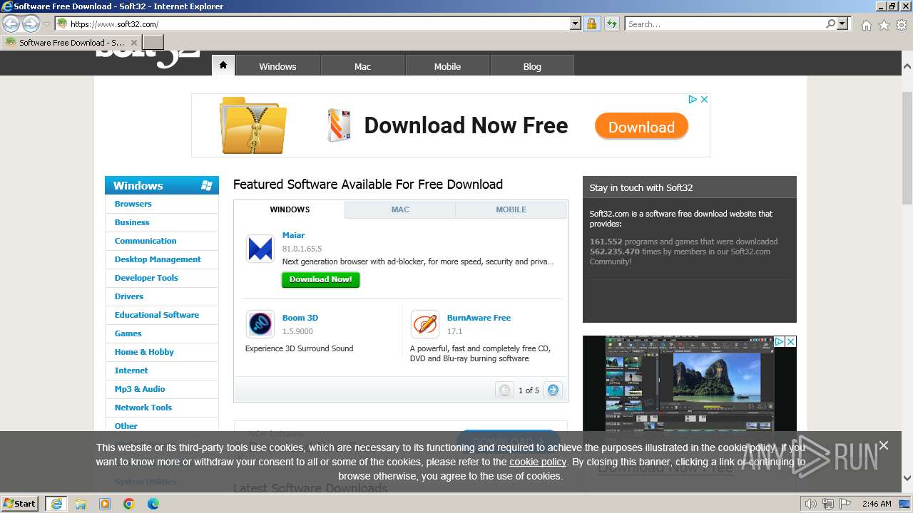Viewport: 913px width, 513px height.
Task: Click the Start button
Action: 20,504
